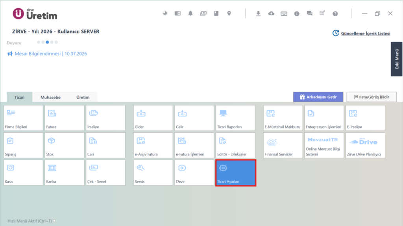Image resolution: width=403 pixels, height=226 pixels.
Task: Click the keyboard icon in toolbar
Action: tap(284, 14)
